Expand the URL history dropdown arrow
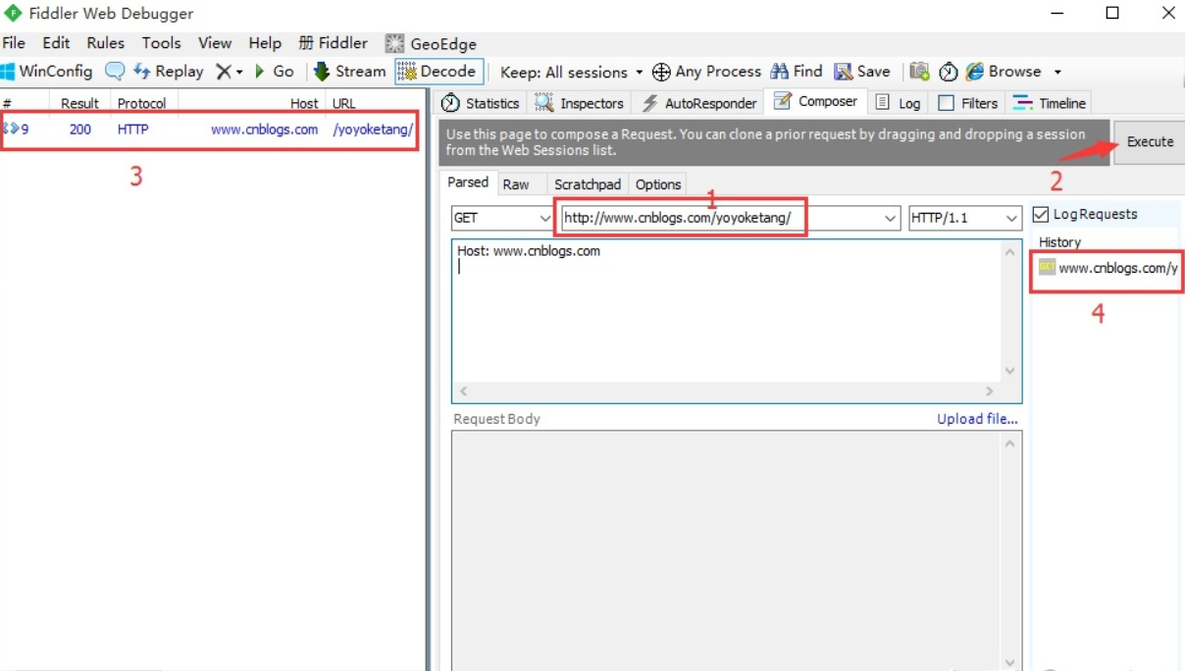 [891, 219]
